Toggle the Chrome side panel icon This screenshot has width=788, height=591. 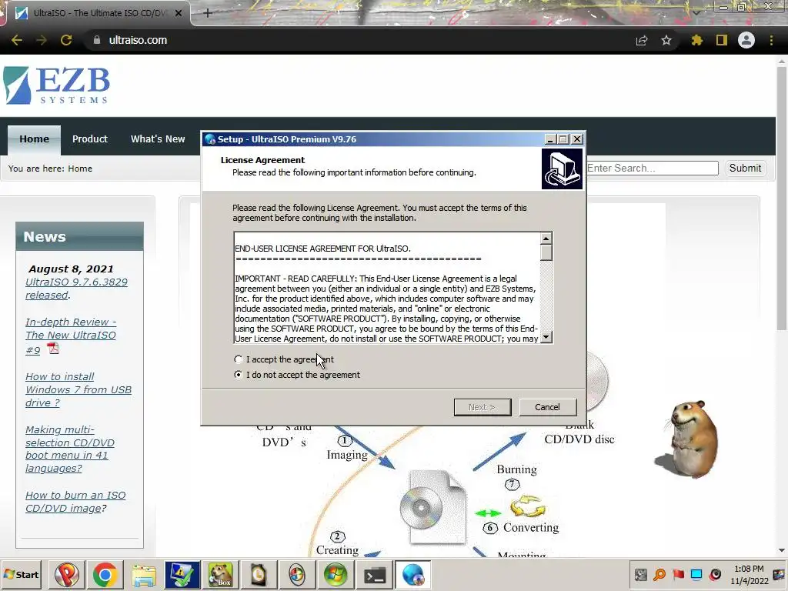tap(722, 40)
